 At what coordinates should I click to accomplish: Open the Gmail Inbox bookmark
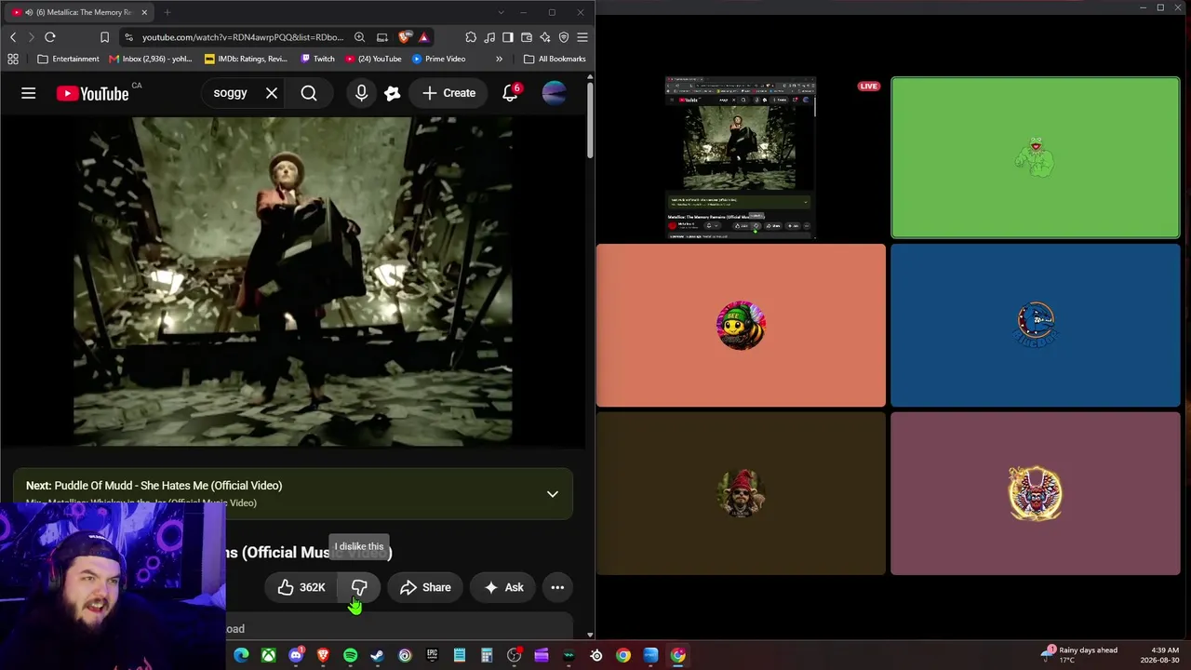[x=151, y=59]
